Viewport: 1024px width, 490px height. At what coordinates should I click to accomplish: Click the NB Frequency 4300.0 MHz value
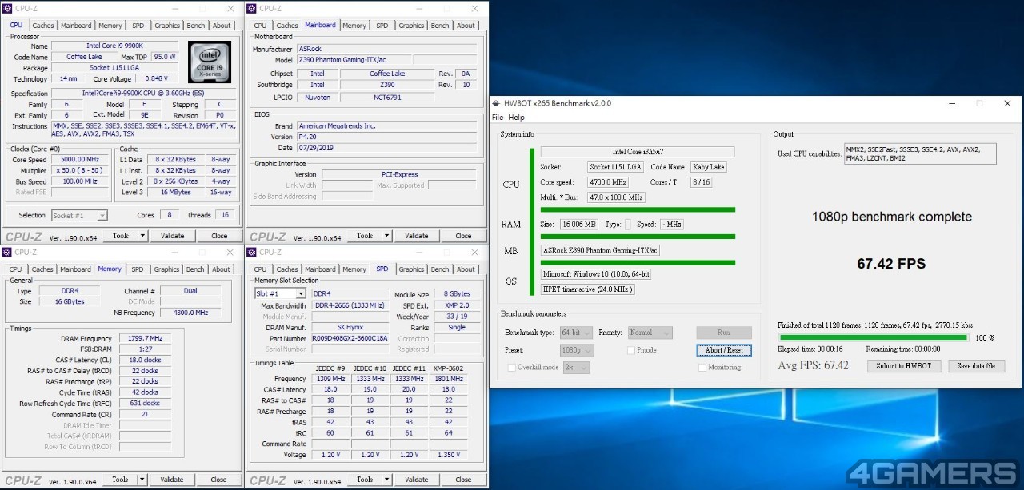[x=190, y=313]
